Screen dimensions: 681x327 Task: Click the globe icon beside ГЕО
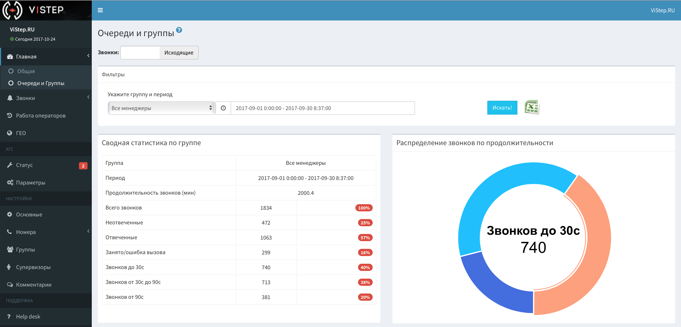pyautogui.click(x=10, y=133)
